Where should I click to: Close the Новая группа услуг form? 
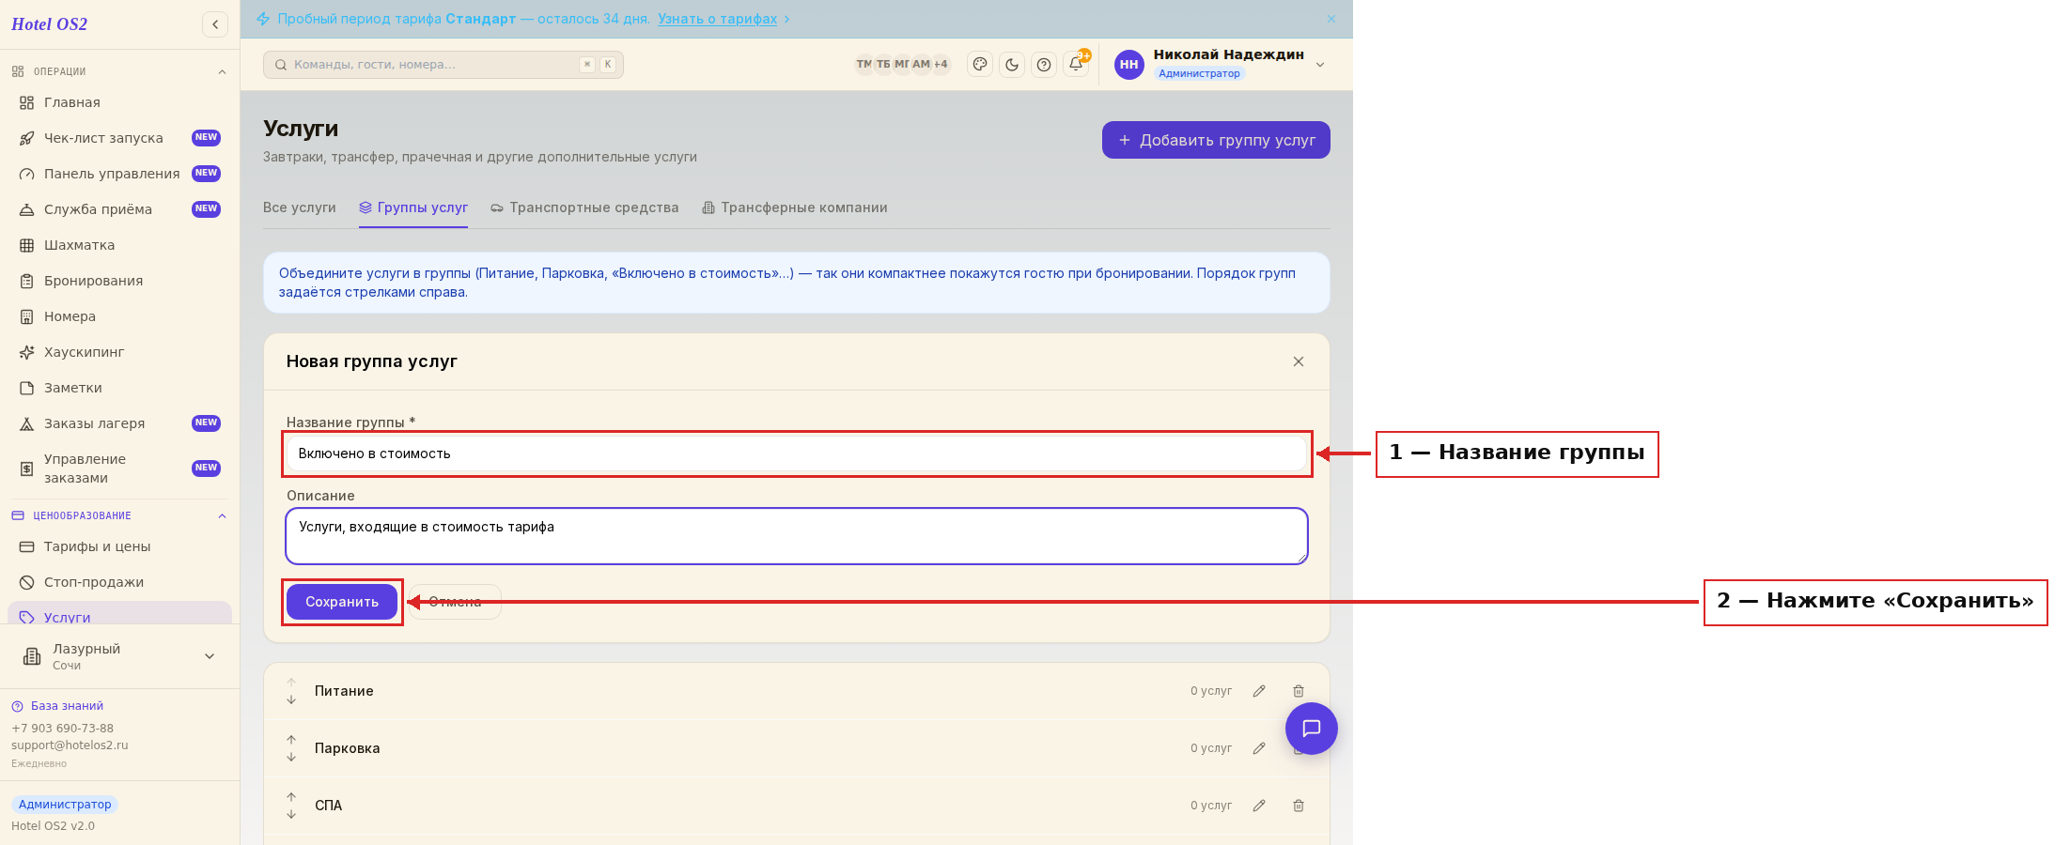pos(1299,361)
